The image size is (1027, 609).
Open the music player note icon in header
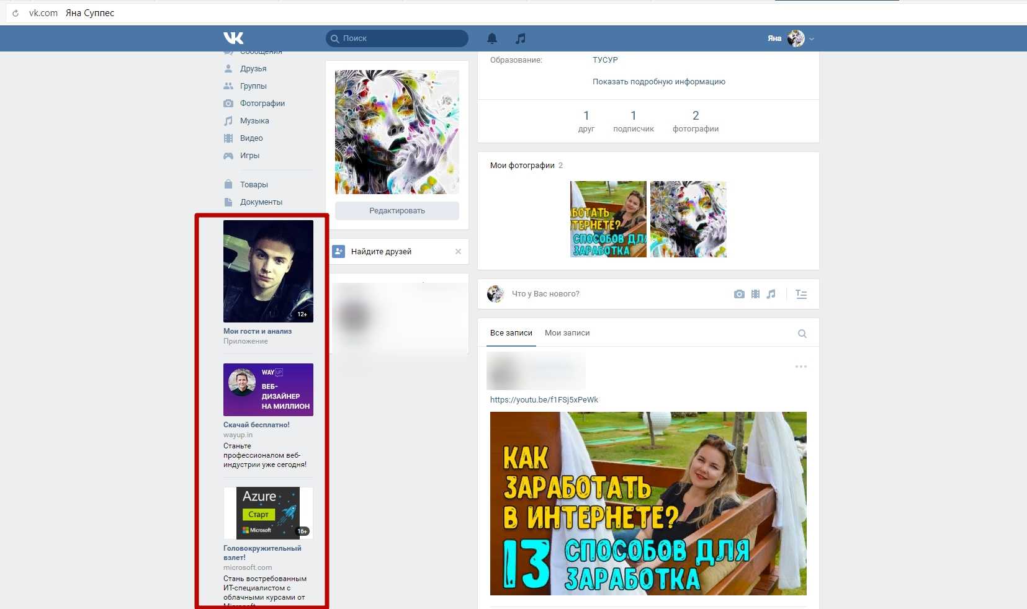click(521, 38)
